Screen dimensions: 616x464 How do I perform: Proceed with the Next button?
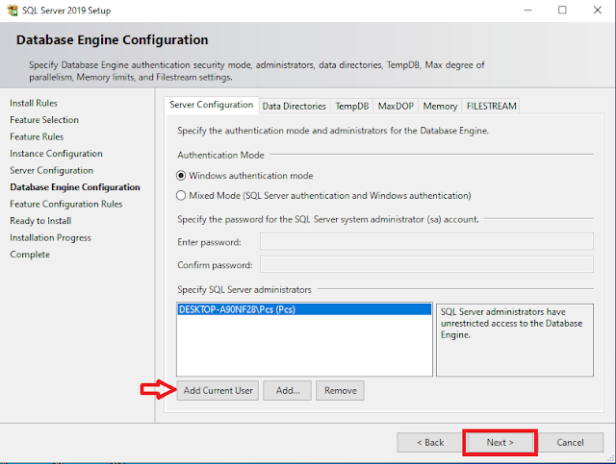[500, 443]
